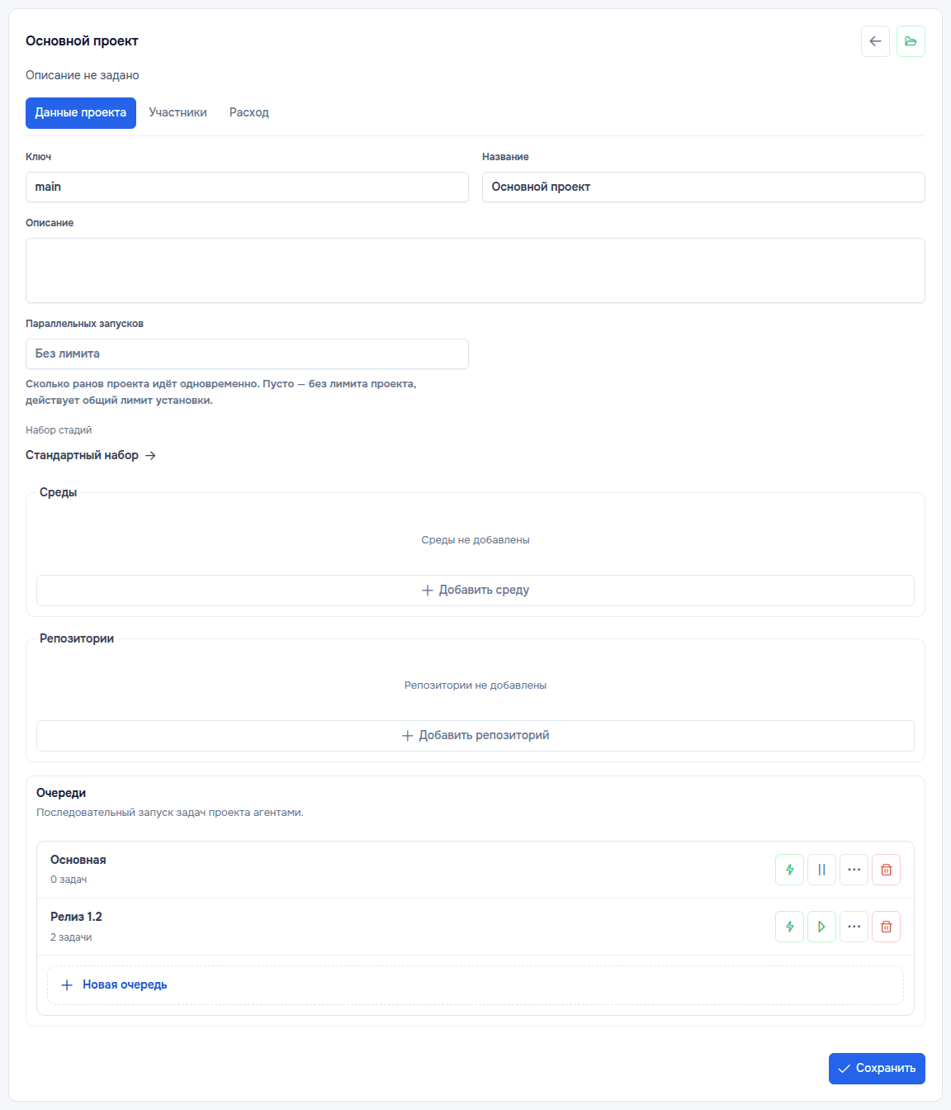Viewport: 951px width, 1110px height.
Task: Click into the Описание text area
Action: (x=475, y=271)
